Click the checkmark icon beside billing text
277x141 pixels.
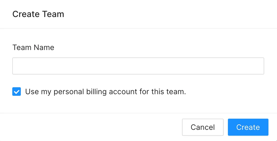click(x=17, y=92)
